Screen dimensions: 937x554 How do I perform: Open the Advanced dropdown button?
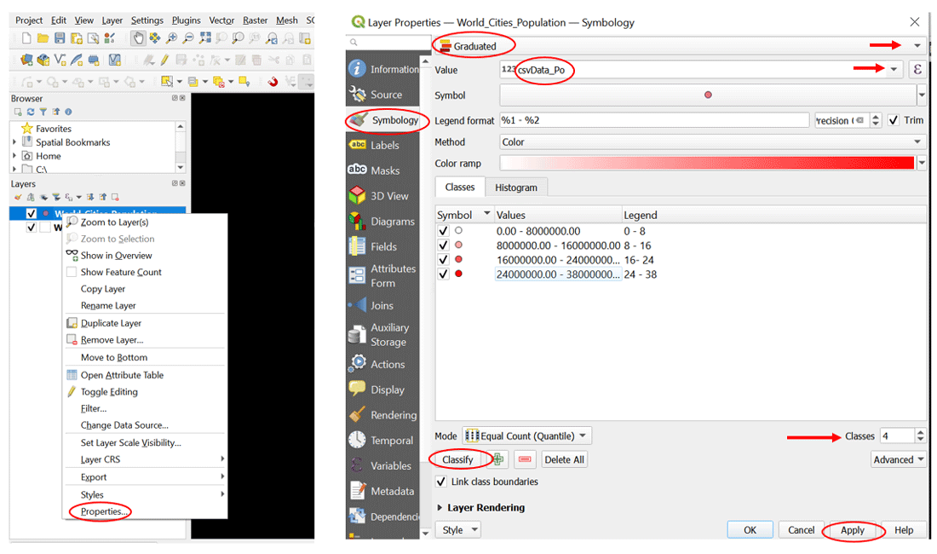pyautogui.click(x=898, y=459)
